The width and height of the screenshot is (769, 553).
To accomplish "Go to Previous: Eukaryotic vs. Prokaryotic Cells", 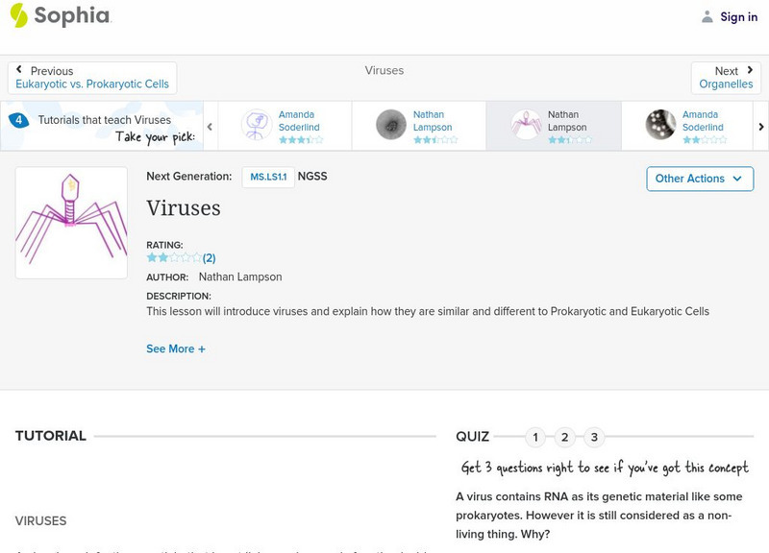I will pyautogui.click(x=92, y=78).
